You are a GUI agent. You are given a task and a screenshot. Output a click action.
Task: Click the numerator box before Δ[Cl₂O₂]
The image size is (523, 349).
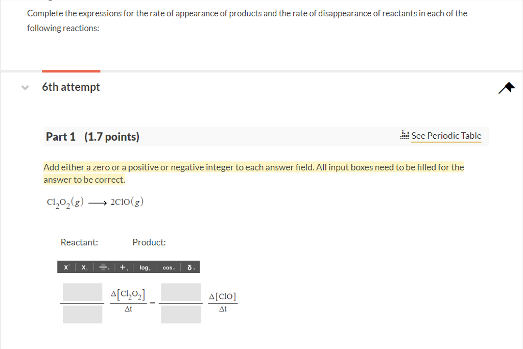[x=82, y=292]
